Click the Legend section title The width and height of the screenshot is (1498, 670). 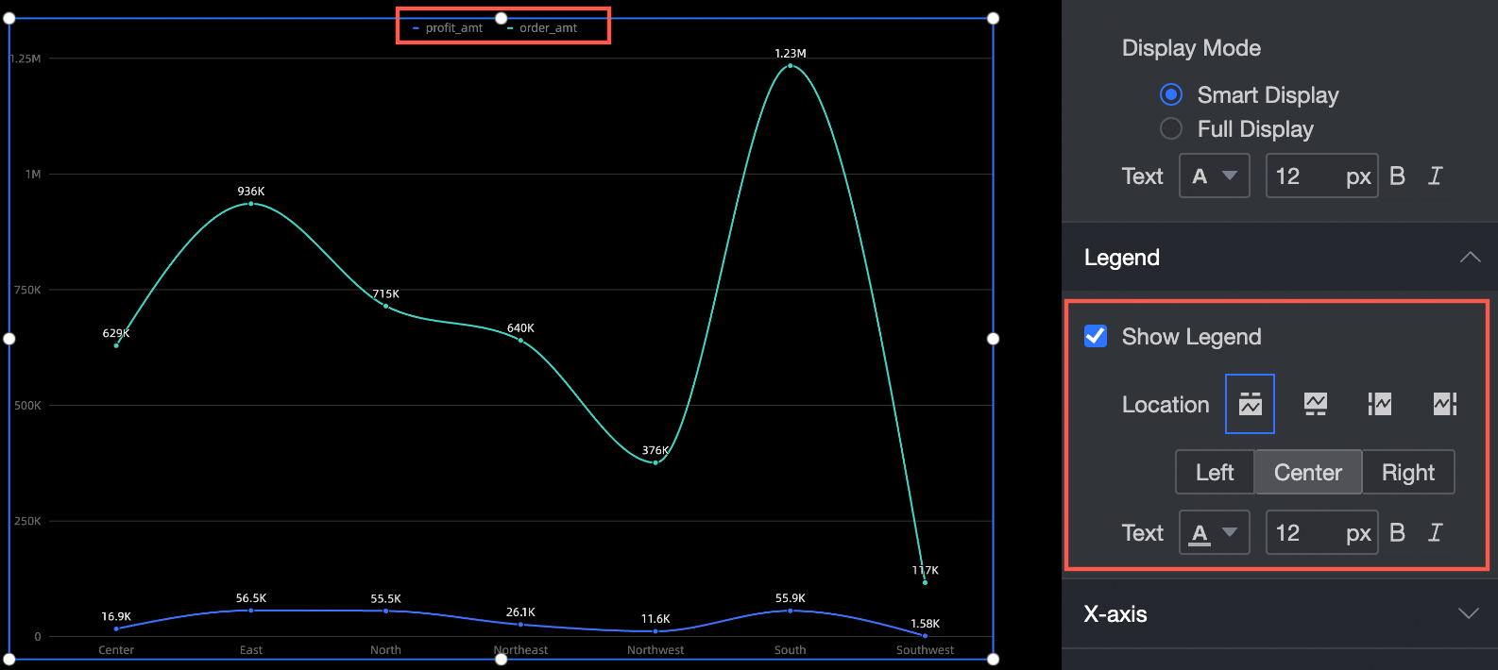pyautogui.click(x=1122, y=258)
